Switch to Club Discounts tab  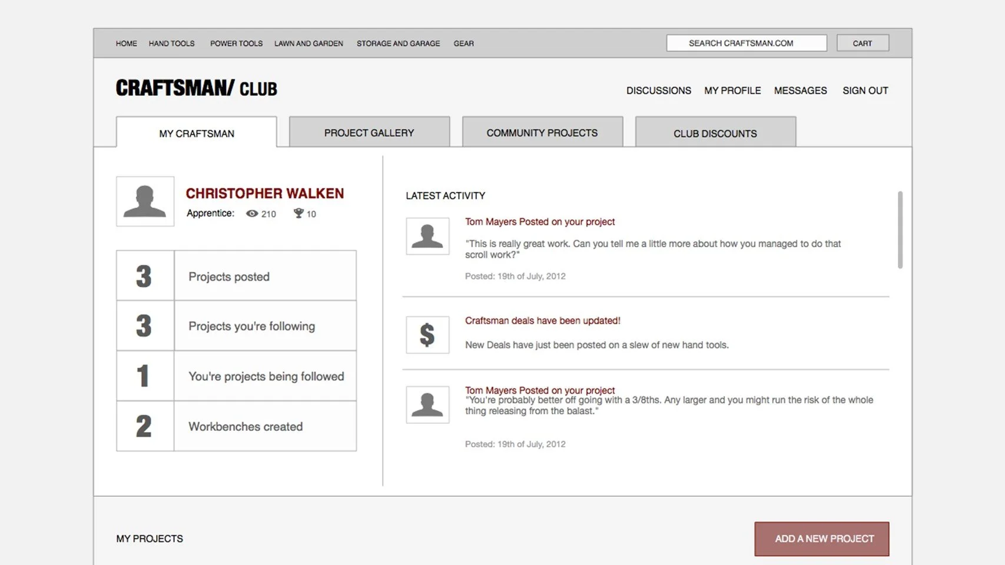tap(715, 132)
